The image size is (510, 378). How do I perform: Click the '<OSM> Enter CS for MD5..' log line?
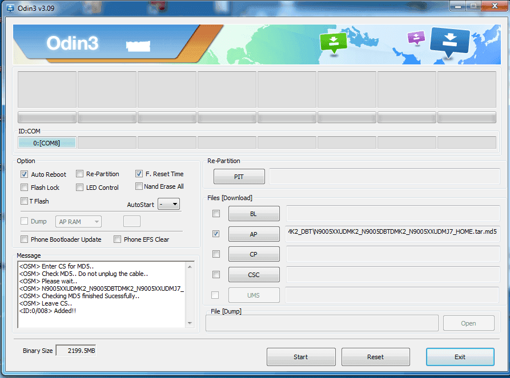(x=57, y=266)
